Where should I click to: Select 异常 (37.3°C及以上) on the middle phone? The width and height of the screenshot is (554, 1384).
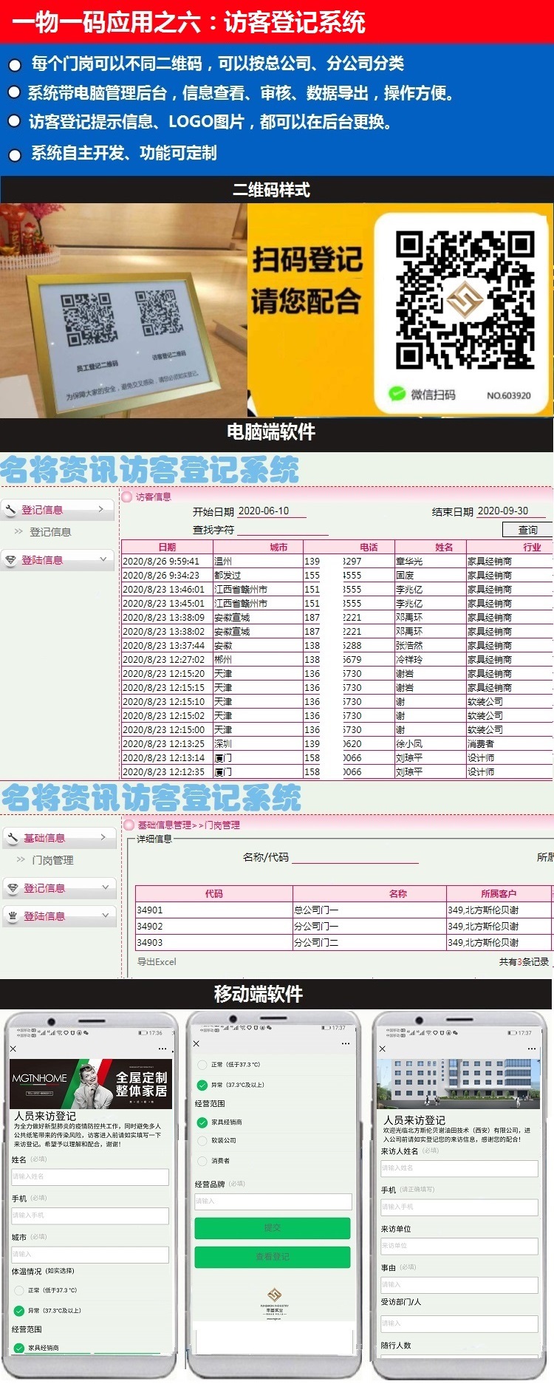(202, 1085)
